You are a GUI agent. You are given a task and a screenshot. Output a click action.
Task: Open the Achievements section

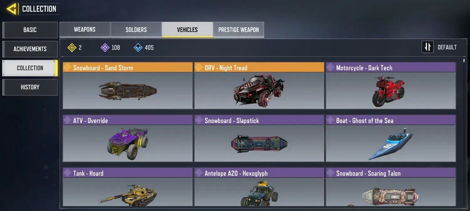point(30,49)
